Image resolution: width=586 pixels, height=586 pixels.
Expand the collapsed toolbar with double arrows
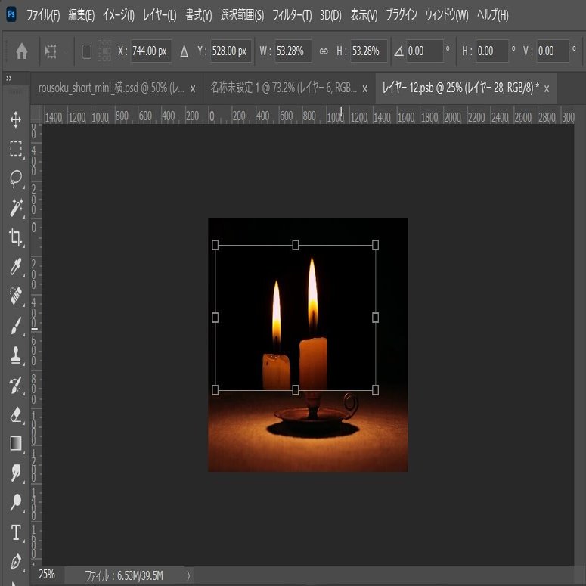click(x=8, y=78)
